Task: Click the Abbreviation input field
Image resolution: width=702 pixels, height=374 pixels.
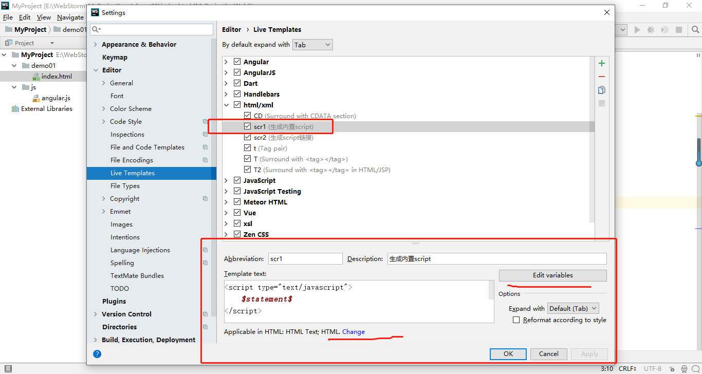Action: pyautogui.click(x=305, y=259)
